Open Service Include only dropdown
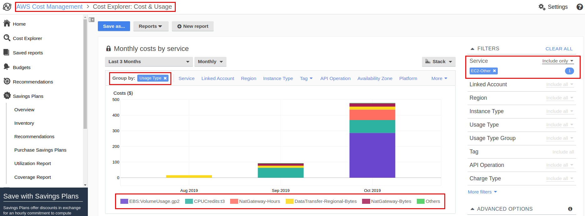This screenshot has height=216, width=585. [558, 61]
